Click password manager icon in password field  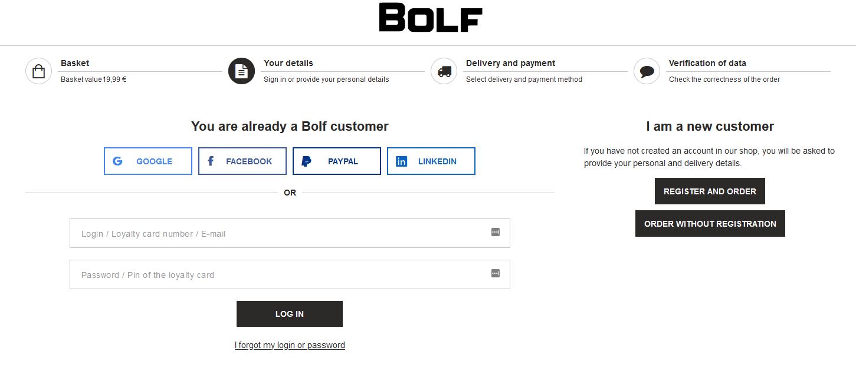(496, 273)
